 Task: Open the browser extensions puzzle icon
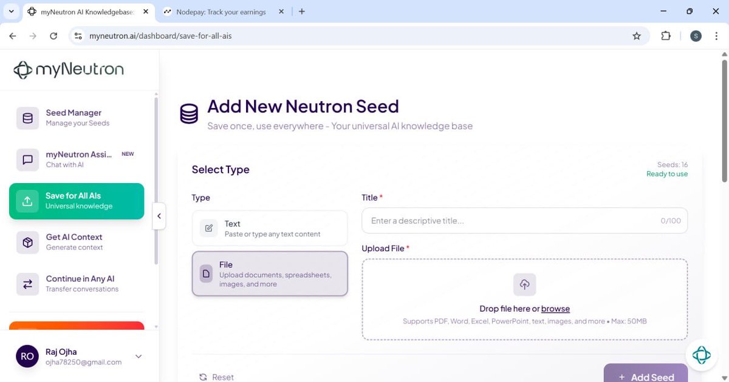pyautogui.click(x=666, y=36)
